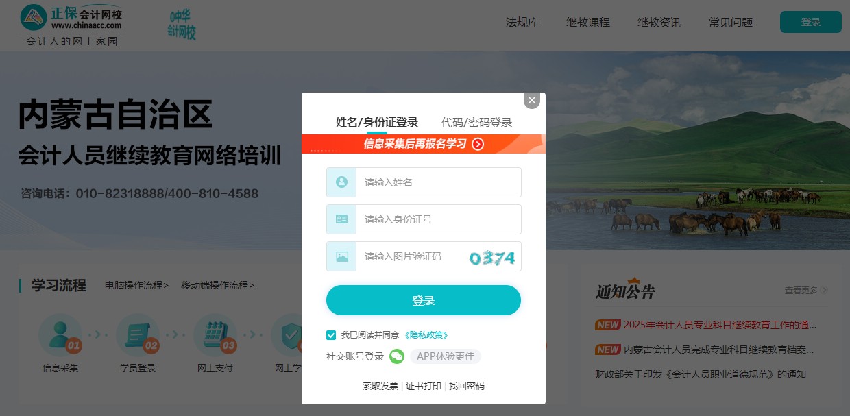Open 查看更多 notices arrow

[x=824, y=291]
